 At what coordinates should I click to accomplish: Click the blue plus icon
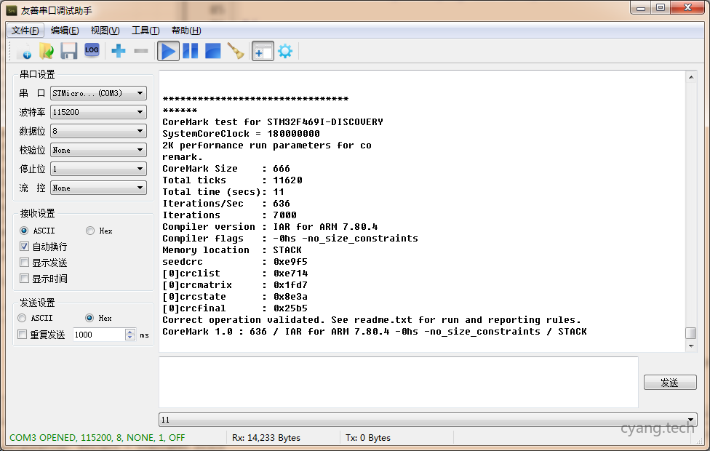pyautogui.click(x=119, y=51)
